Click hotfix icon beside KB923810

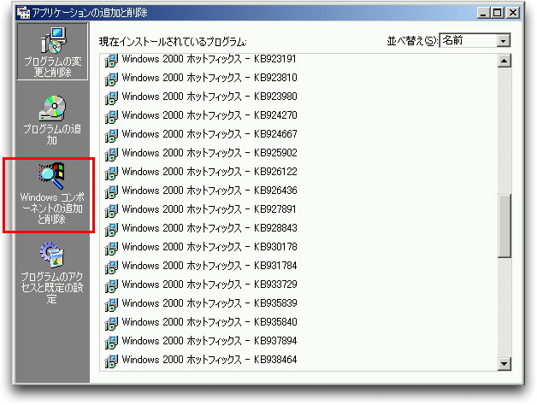[111, 79]
